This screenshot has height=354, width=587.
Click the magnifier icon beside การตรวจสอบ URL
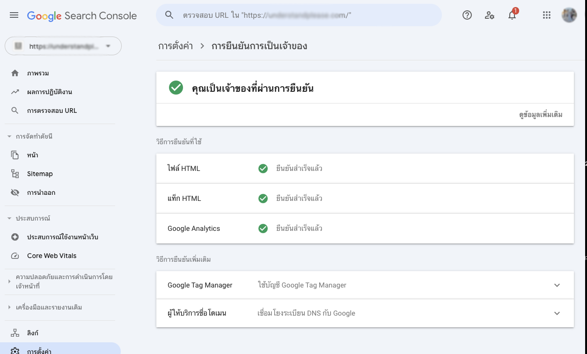(x=15, y=111)
